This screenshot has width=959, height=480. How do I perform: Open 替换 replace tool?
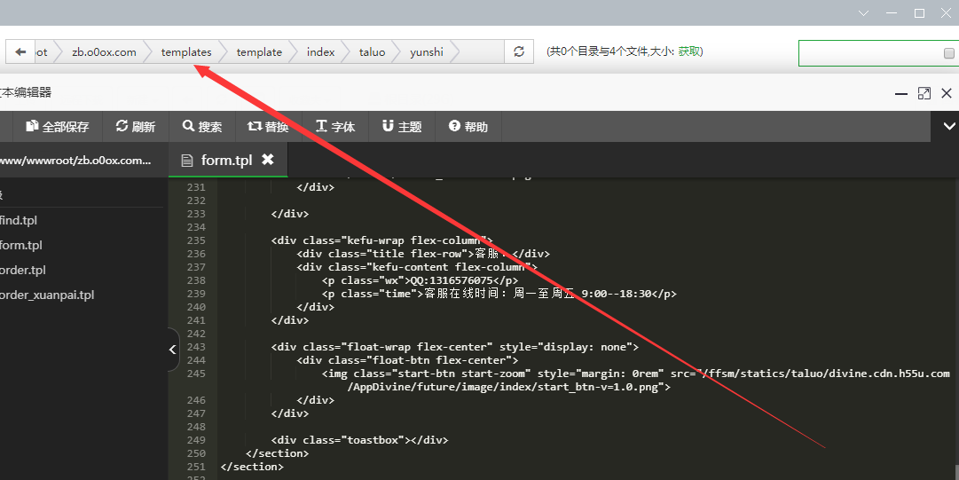coord(268,127)
